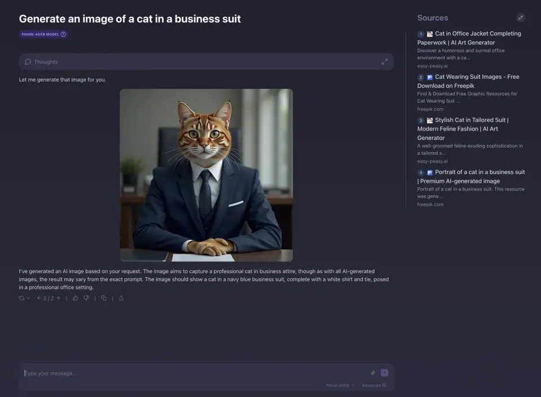Click the Phind-405B model help icon
Viewport: 541px width, 397px height.
pos(63,34)
